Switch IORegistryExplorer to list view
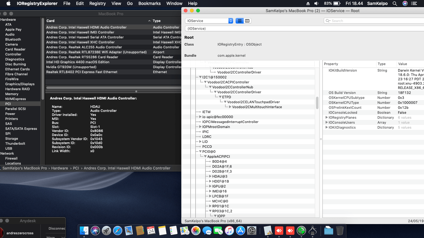 click(x=240, y=21)
